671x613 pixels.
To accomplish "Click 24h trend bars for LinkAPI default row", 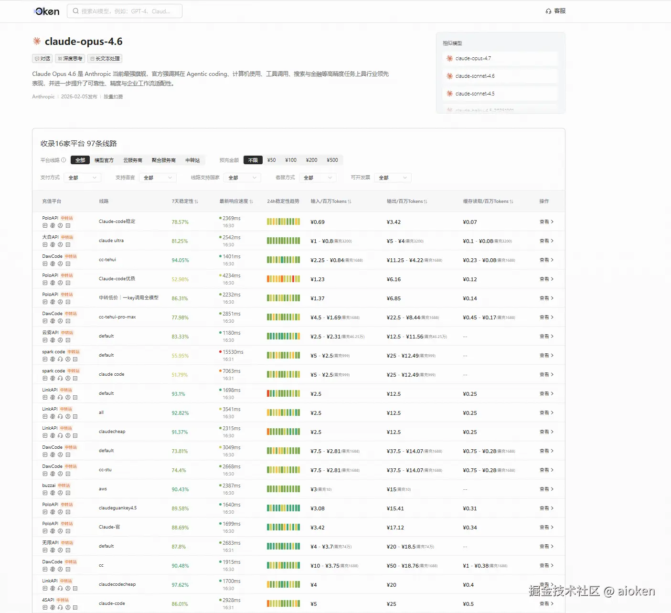I will click(x=284, y=393).
